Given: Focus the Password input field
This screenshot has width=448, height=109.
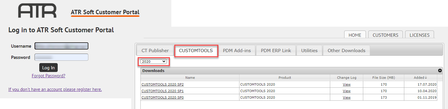Looking at the screenshot, I should click(62, 57).
